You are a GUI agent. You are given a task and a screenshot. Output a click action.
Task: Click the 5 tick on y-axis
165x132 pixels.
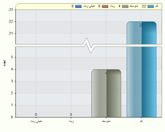[x=12, y=57]
